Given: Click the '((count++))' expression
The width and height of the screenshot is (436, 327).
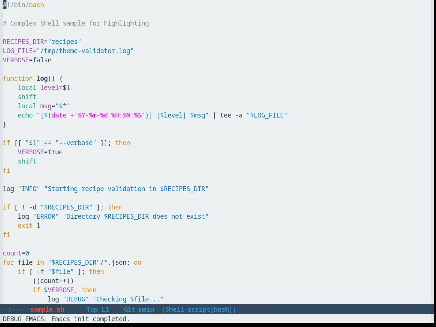Looking at the screenshot, I should [53, 281].
